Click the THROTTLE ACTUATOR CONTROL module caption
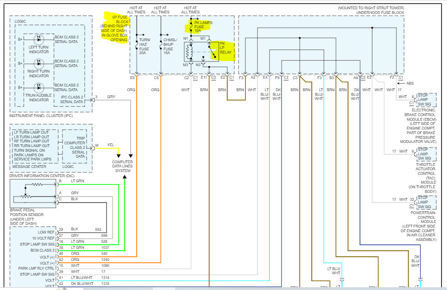 [x=422, y=178]
